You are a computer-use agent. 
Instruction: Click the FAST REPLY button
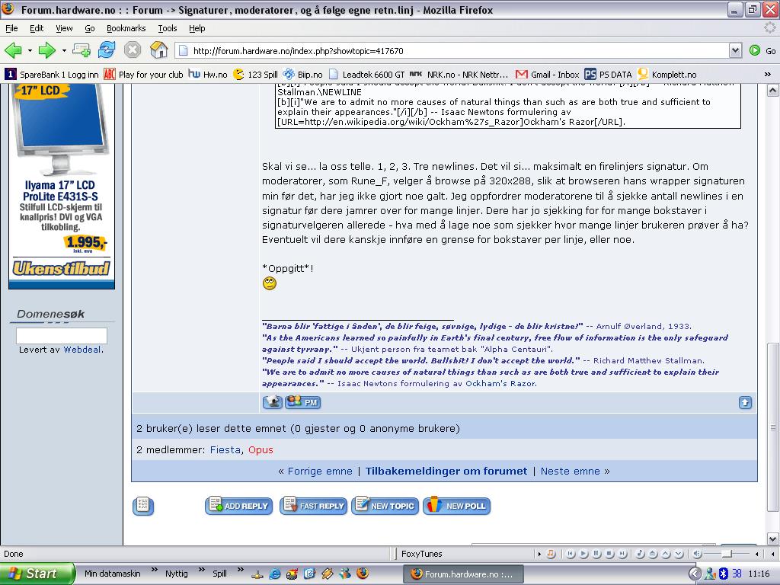pos(313,506)
